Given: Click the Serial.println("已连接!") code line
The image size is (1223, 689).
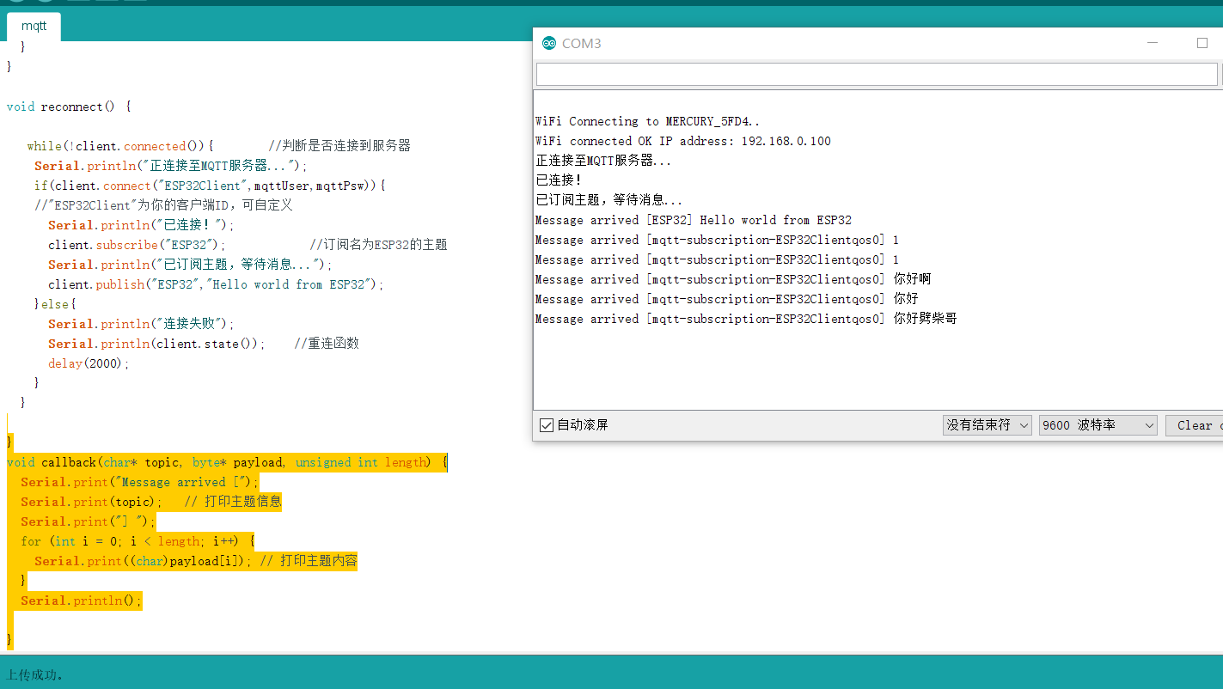Looking at the screenshot, I should point(141,225).
